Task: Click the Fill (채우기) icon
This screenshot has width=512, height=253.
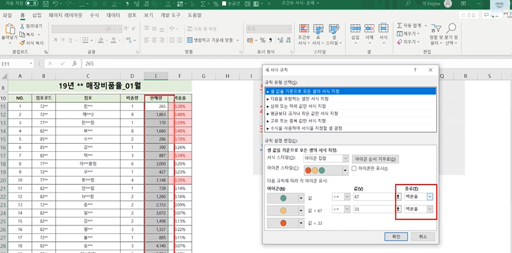Action: pos(400,34)
